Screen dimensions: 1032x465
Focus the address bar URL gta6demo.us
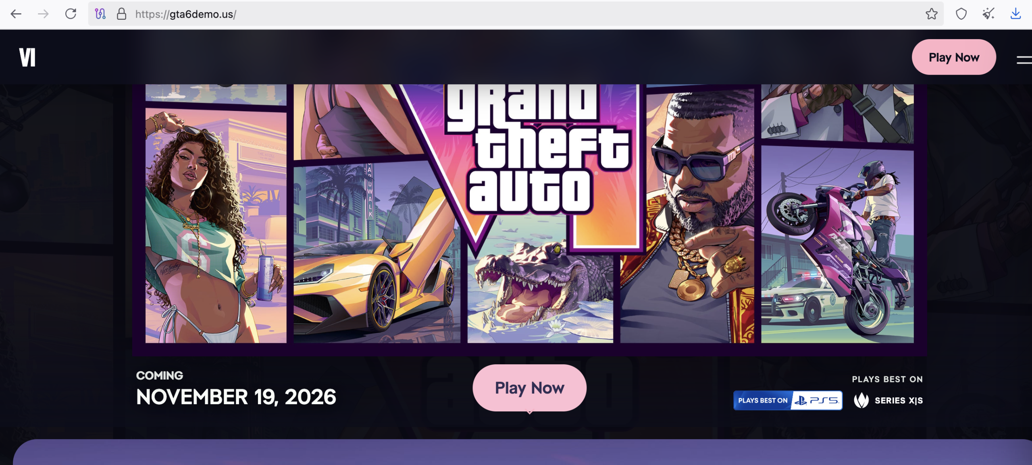coord(186,14)
